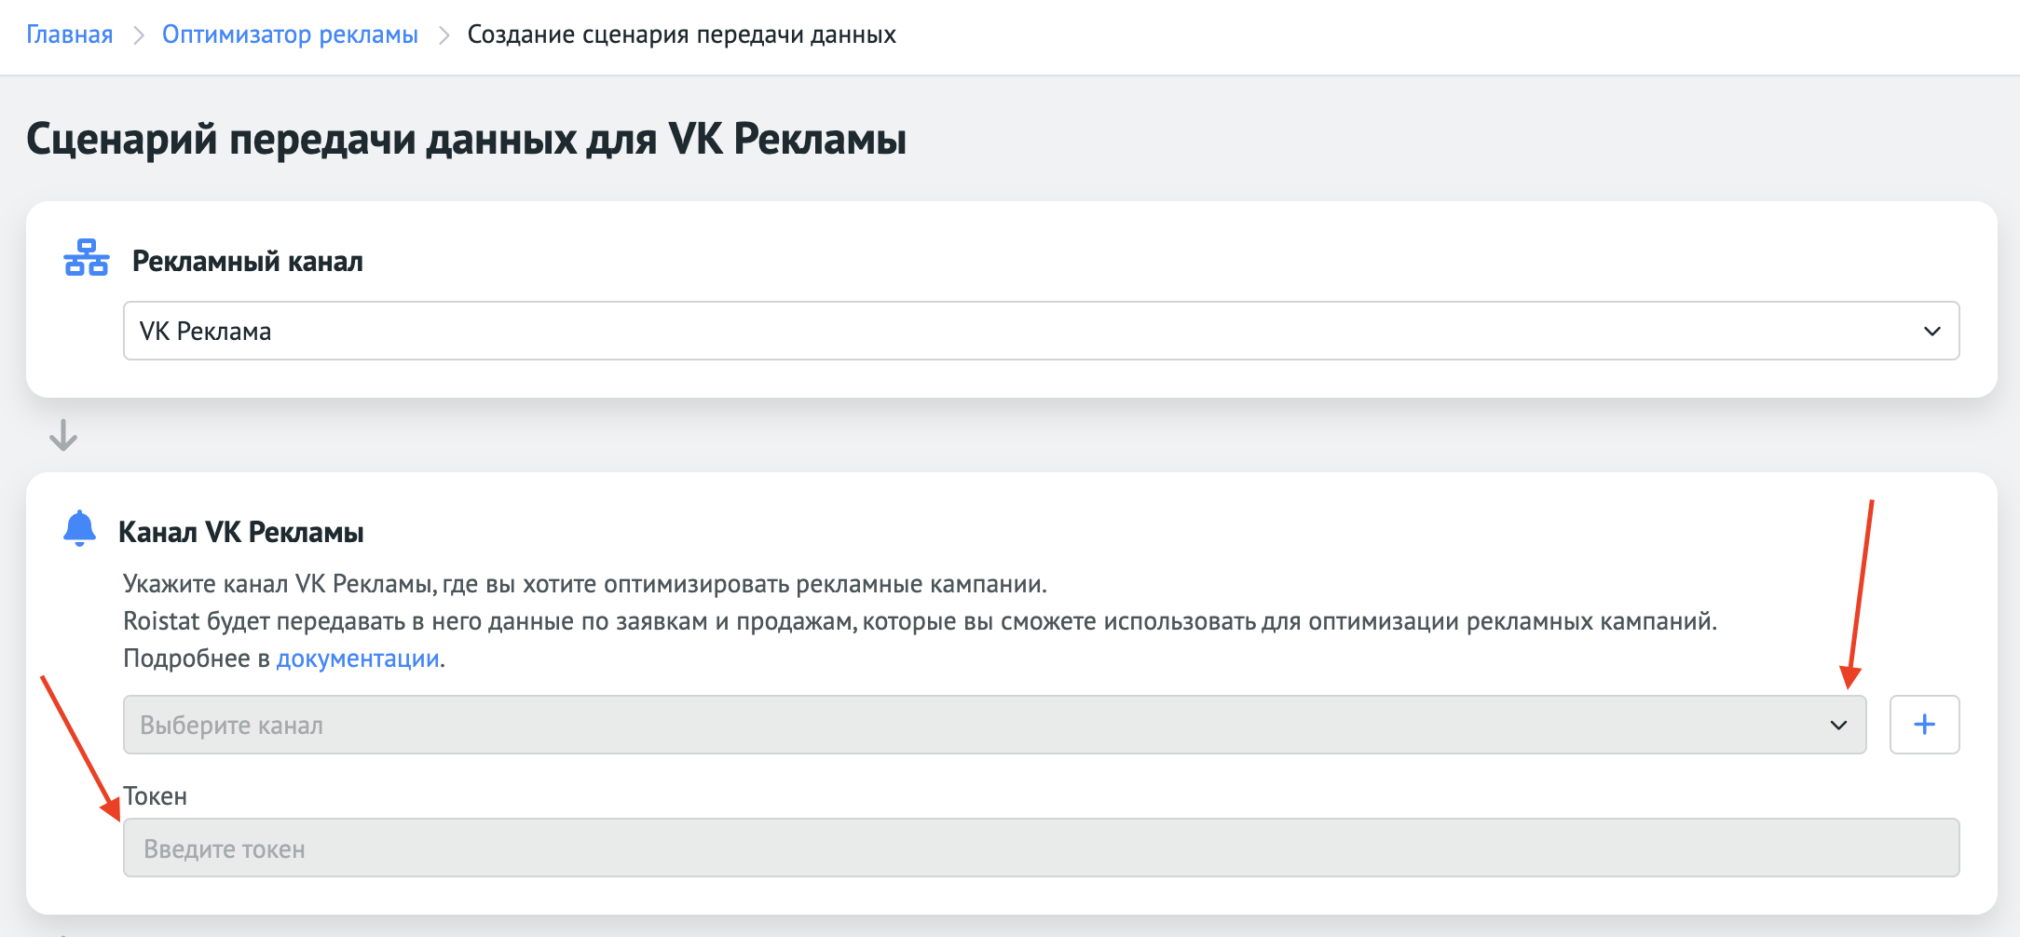
Task: Go to the Главная breadcrumb link
Action: click(70, 34)
